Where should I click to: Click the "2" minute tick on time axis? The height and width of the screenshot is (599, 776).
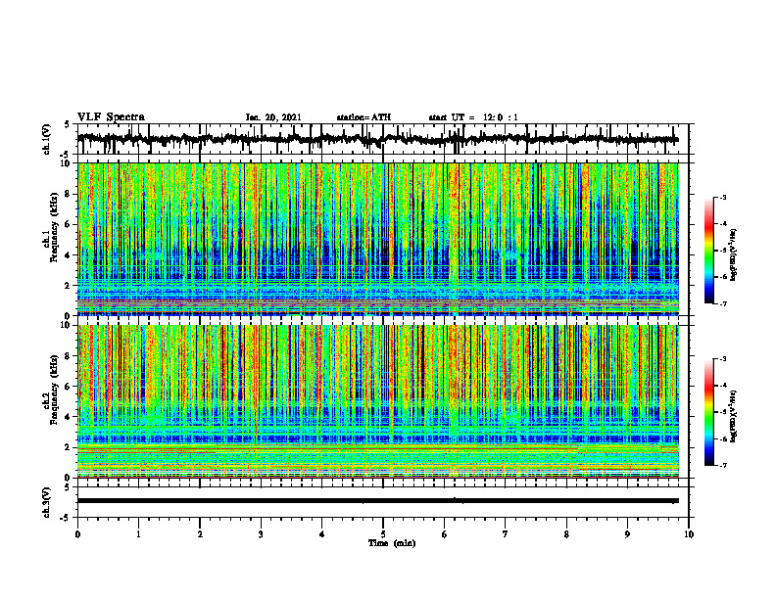[x=200, y=534]
